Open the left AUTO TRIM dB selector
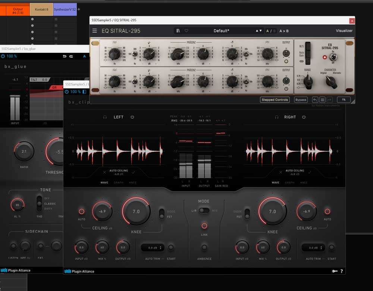Screen dimensions: 373x291 [x=153, y=247]
